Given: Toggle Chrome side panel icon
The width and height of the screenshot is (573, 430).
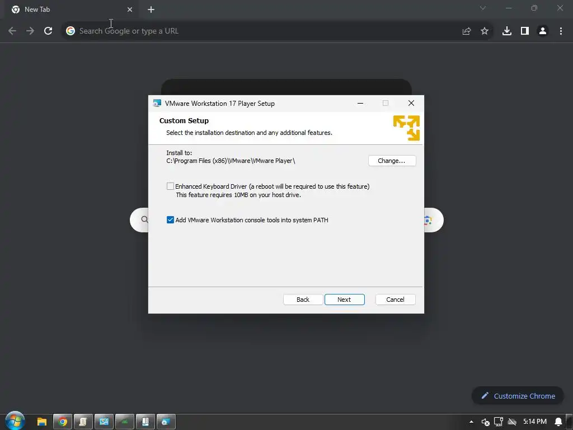Looking at the screenshot, I should coord(525,31).
